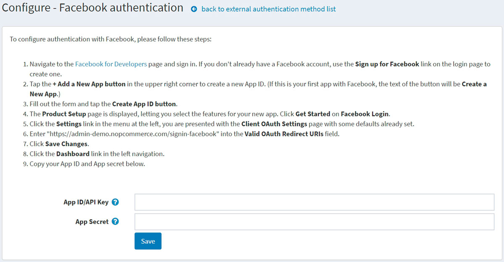Click help icon beside App Secret
The height and width of the screenshot is (262, 504).
[x=115, y=222]
